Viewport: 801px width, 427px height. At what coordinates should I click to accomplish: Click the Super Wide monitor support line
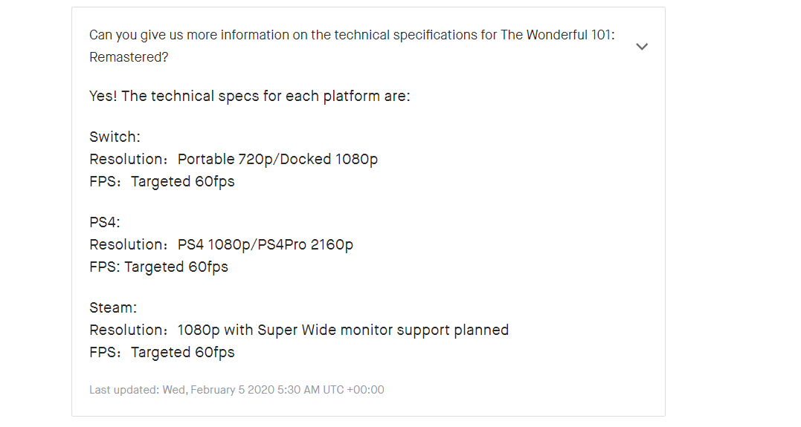[299, 330]
